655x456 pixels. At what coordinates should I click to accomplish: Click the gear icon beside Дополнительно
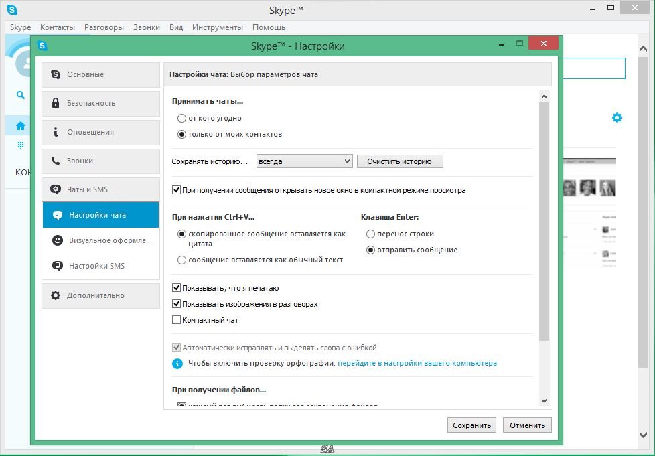point(56,295)
